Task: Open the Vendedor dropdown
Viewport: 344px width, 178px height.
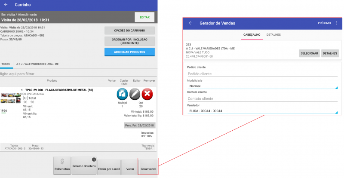Action: coord(261,110)
